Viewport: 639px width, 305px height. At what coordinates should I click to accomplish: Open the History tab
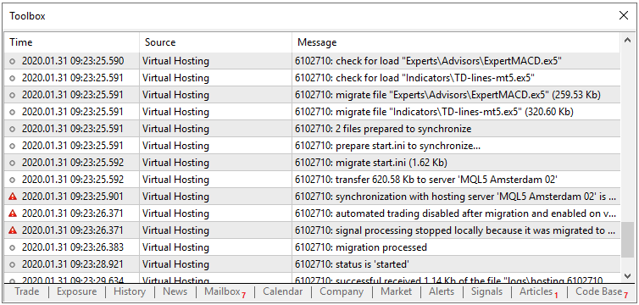tap(129, 291)
